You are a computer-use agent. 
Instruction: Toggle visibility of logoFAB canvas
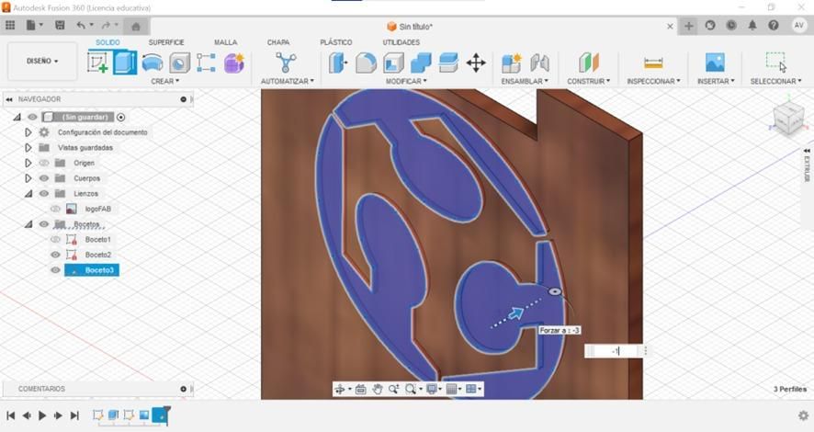[55, 209]
